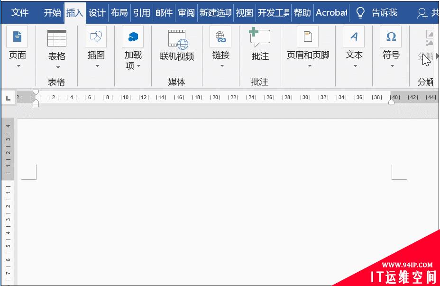Click the Links (链接) globe icon

tap(220, 37)
